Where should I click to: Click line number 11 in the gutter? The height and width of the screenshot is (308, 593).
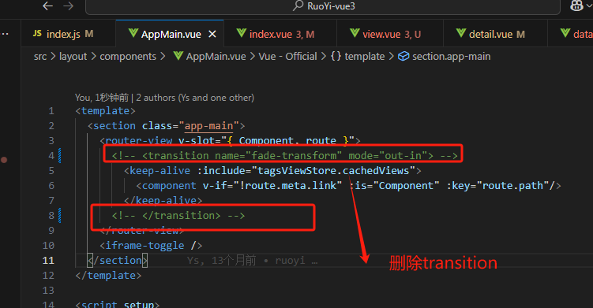tap(48, 261)
